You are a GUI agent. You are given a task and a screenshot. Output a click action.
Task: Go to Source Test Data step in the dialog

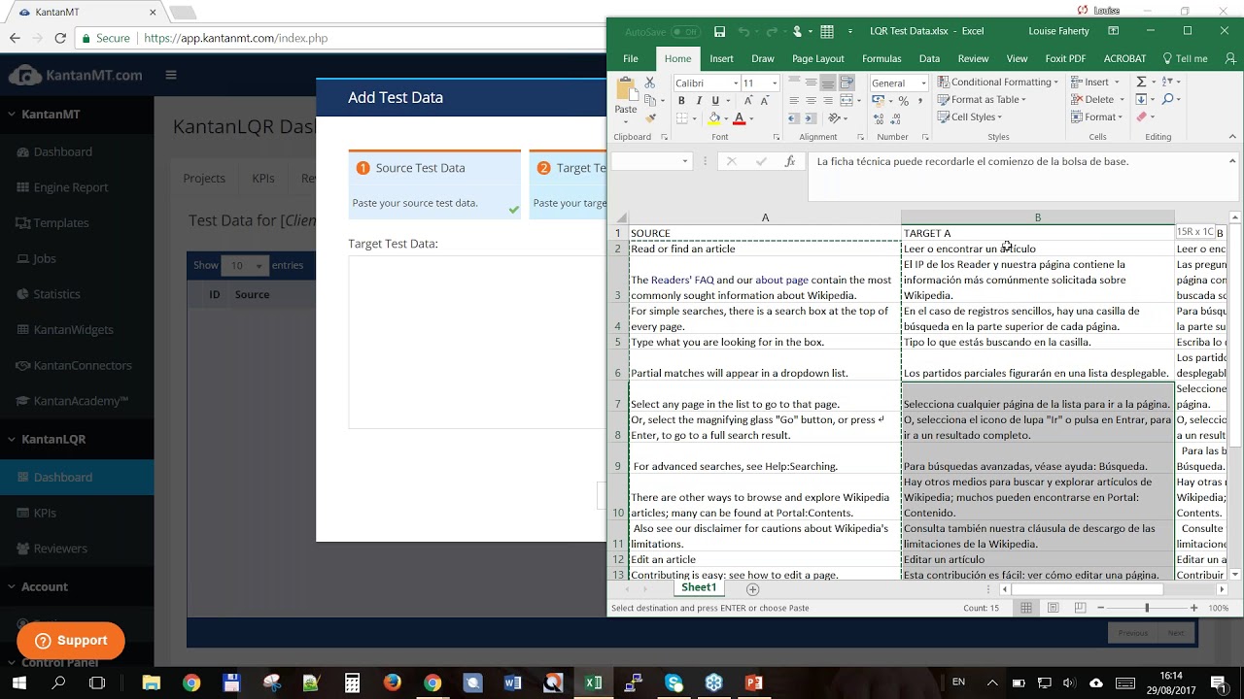(x=434, y=184)
